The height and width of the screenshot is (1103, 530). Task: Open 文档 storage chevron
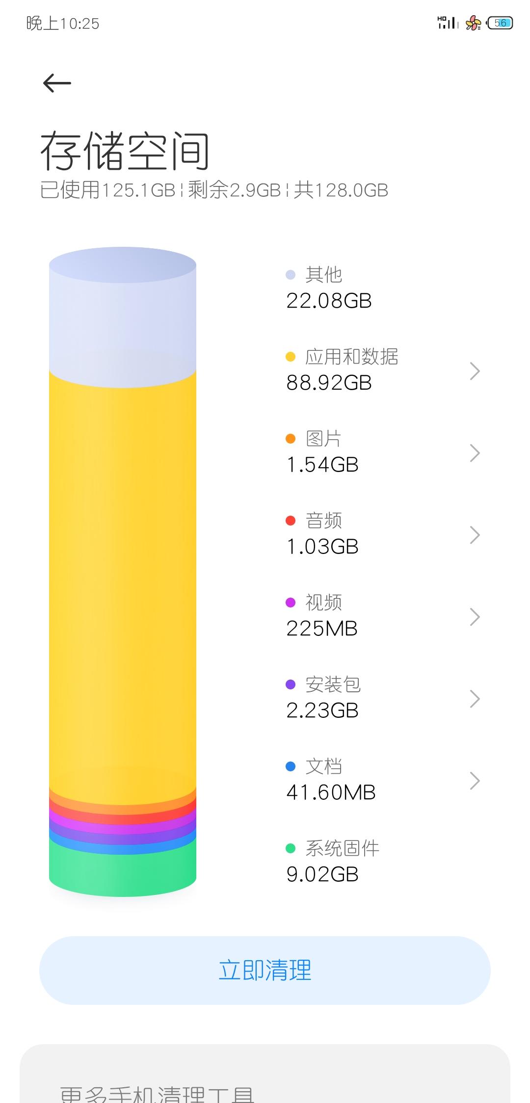[474, 781]
